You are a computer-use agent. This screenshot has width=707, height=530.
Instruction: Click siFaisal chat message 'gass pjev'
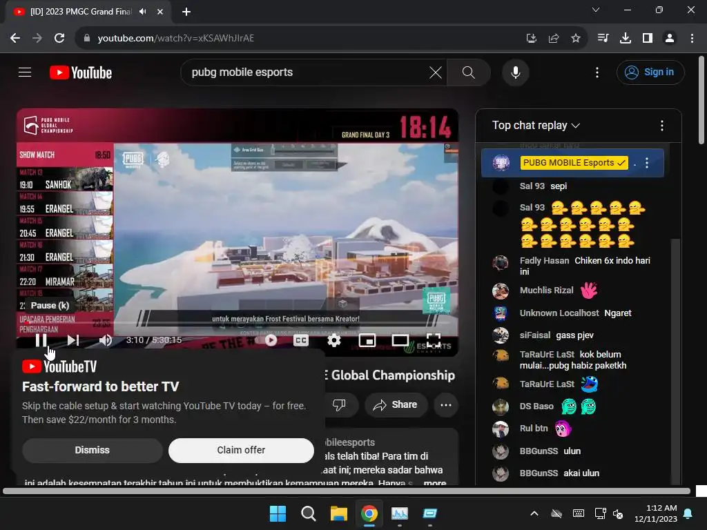click(x=575, y=335)
